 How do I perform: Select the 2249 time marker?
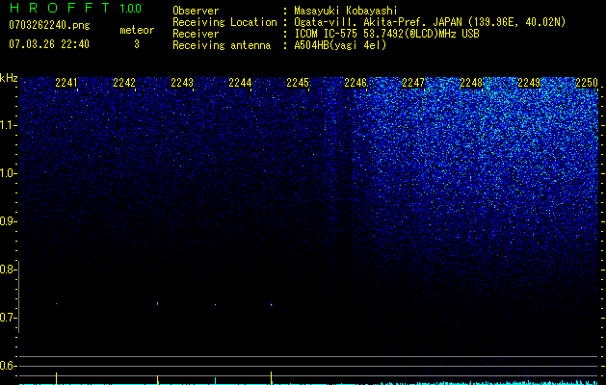point(529,83)
